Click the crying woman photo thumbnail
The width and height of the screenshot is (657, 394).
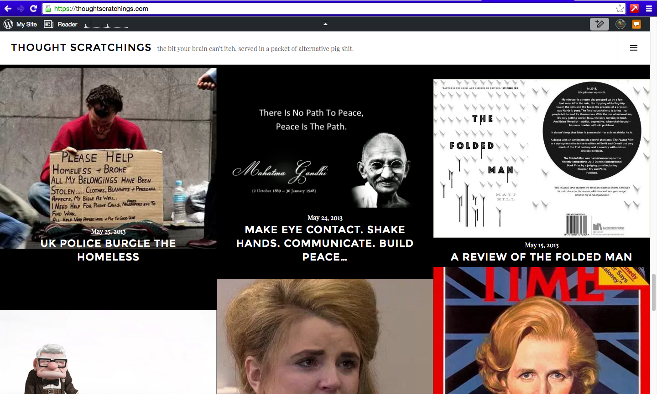(325, 337)
